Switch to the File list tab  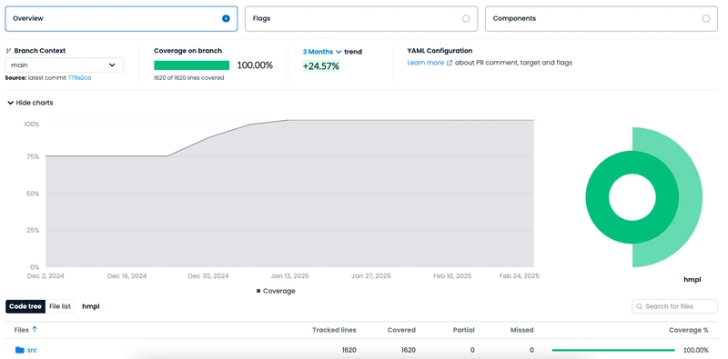(x=60, y=306)
